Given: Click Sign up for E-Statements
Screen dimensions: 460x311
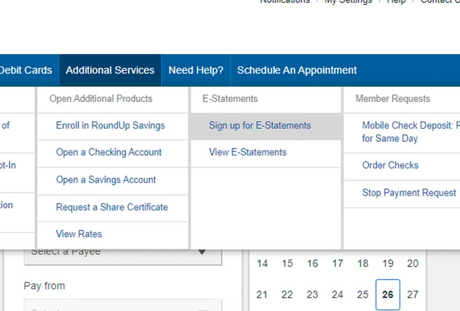Looking at the screenshot, I should click(x=260, y=125).
